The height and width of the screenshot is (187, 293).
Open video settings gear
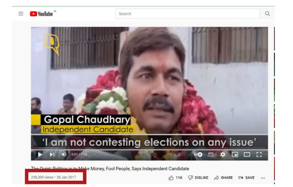222,155
